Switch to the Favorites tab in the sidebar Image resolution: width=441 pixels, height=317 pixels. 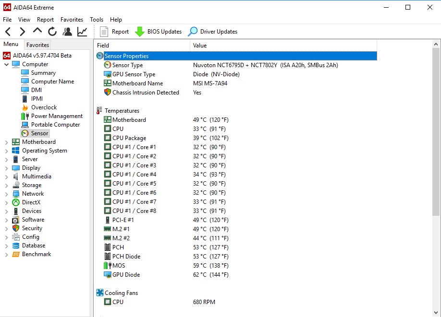pyautogui.click(x=37, y=45)
